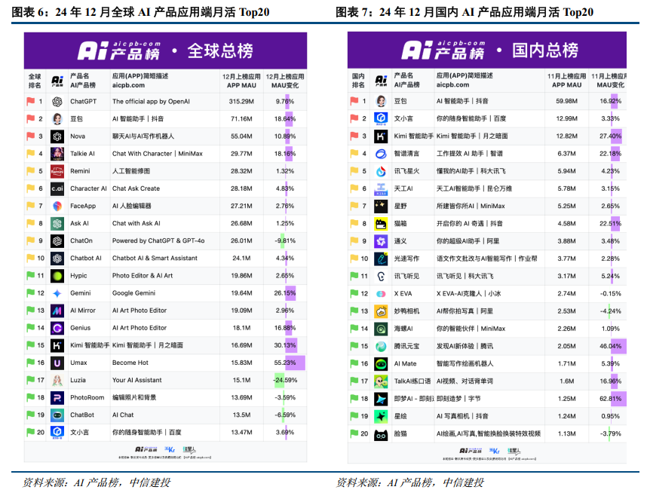
Task: Click the red flag beside ChatGPT rank 1
Action: [30, 101]
